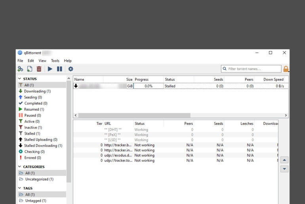Screen dimensions: 305x204
Task: Sort trackers by the URL column
Action: point(118,124)
